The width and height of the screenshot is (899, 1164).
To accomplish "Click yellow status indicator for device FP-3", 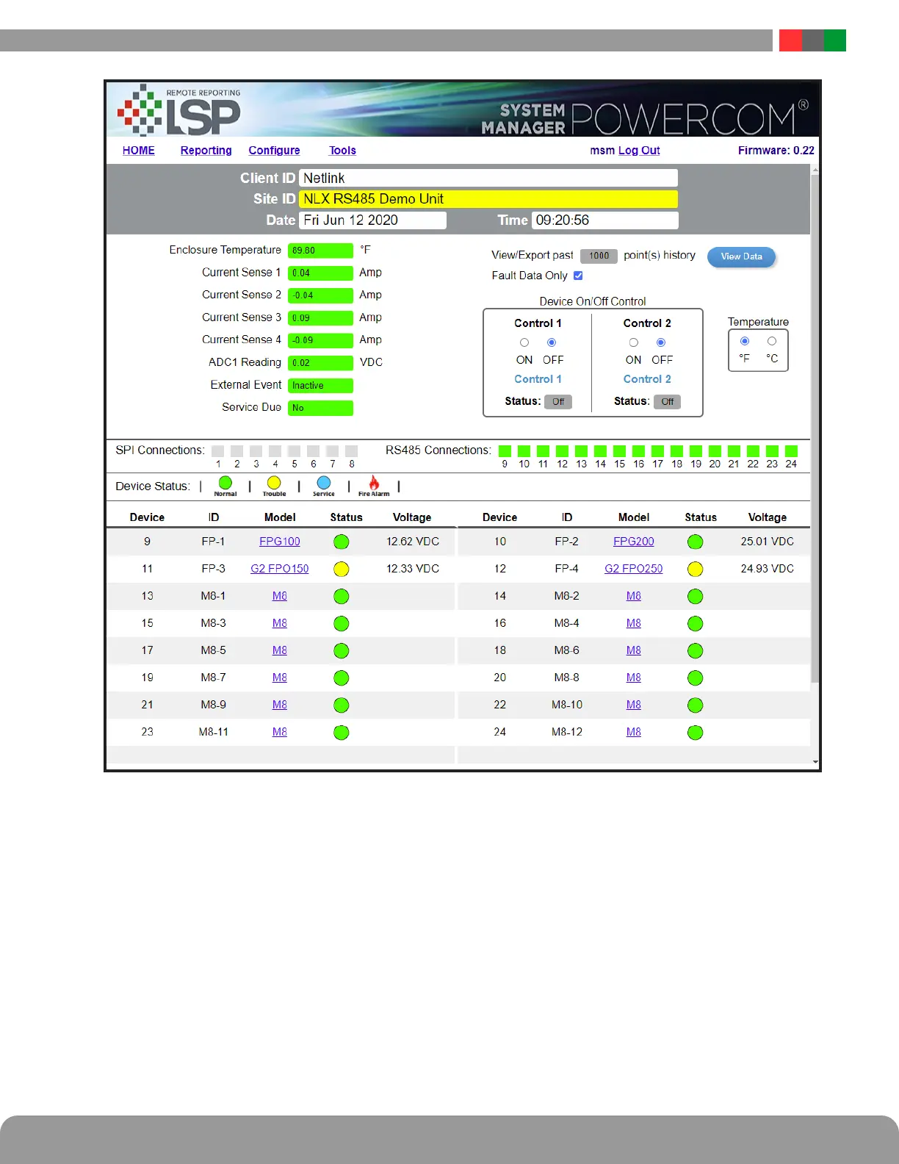I will click(x=341, y=570).
